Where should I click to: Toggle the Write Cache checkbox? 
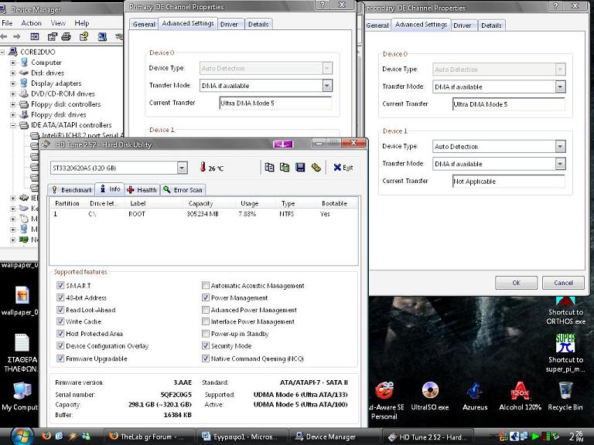[x=60, y=321]
